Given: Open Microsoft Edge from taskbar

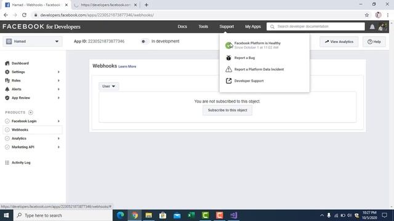Looking at the screenshot, I should click(x=121, y=215).
